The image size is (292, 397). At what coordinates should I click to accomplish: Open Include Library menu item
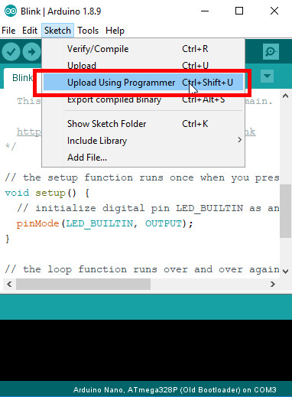[x=143, y=141]
